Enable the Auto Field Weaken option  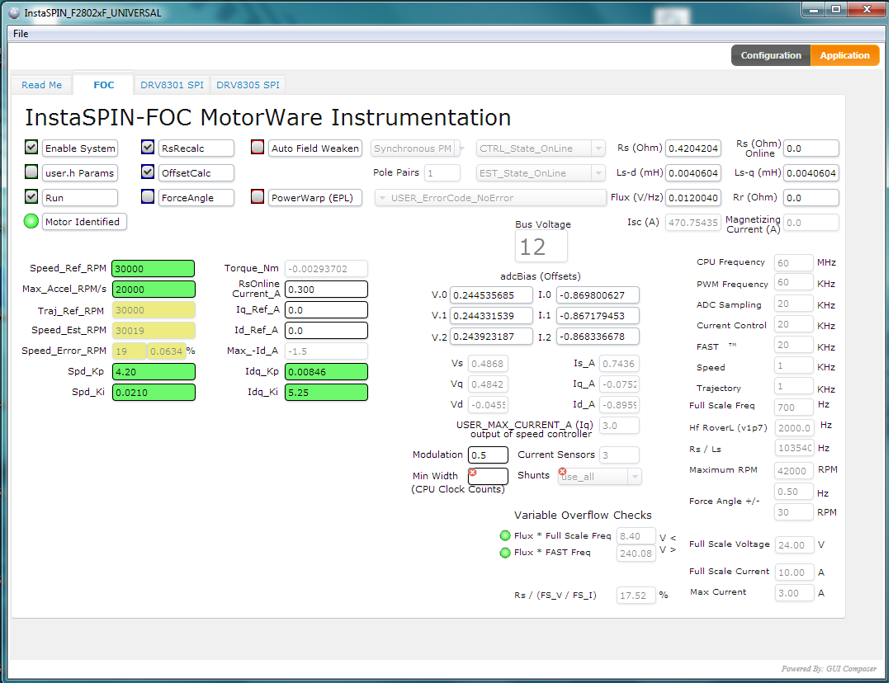[258, 148]
